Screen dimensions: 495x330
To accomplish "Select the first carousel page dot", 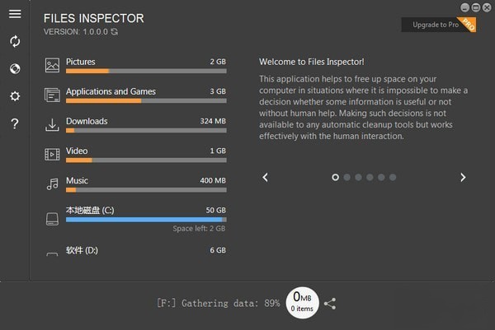I will point(336,177).
